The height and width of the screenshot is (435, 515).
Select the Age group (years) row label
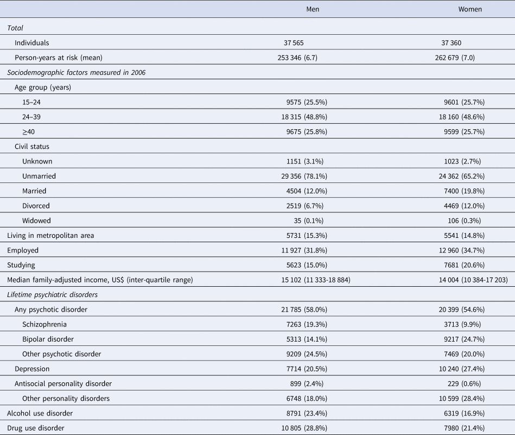pos(42,87)
